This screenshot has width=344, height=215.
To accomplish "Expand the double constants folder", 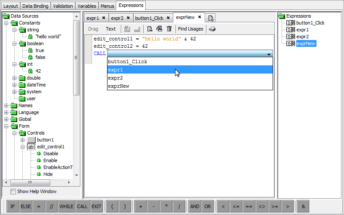I will [x=15, y=78].
